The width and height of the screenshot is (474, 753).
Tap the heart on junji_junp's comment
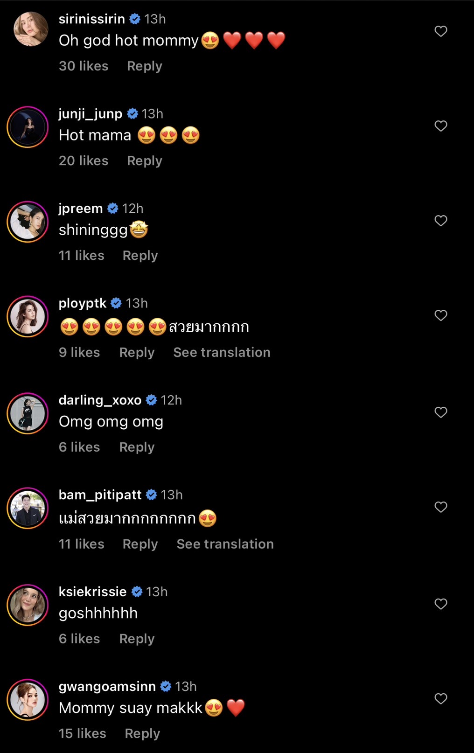[440, 126]
